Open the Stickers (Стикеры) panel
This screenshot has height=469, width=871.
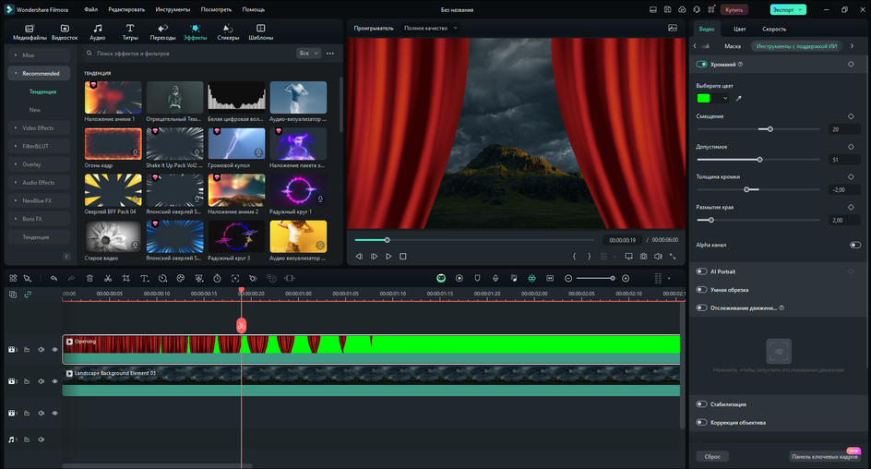point(228,32)
